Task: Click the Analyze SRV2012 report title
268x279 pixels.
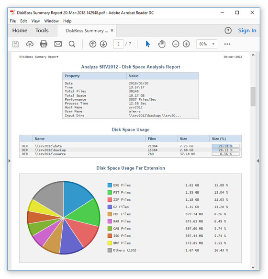Action: (x=131, y=67)
